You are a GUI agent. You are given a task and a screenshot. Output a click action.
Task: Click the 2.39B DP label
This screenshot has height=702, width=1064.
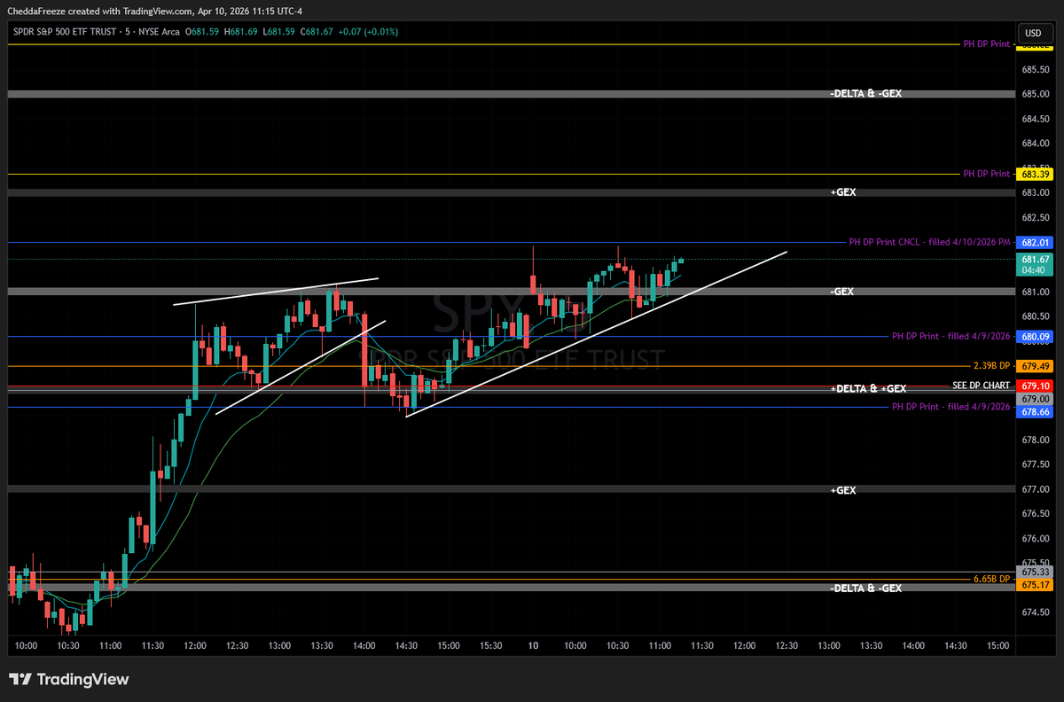click(x=991, y=365)
